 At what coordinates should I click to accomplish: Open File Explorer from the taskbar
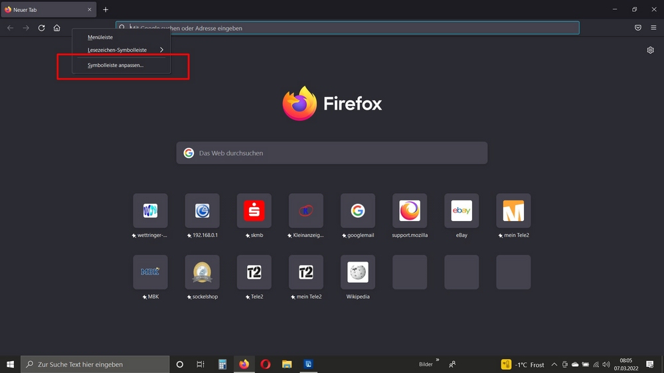tap(287, 364)
